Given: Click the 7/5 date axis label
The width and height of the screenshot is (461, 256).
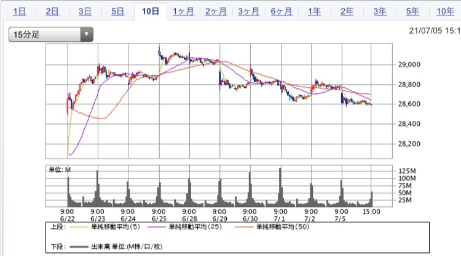Looking at the screenshot, I should tap(340, 219).
